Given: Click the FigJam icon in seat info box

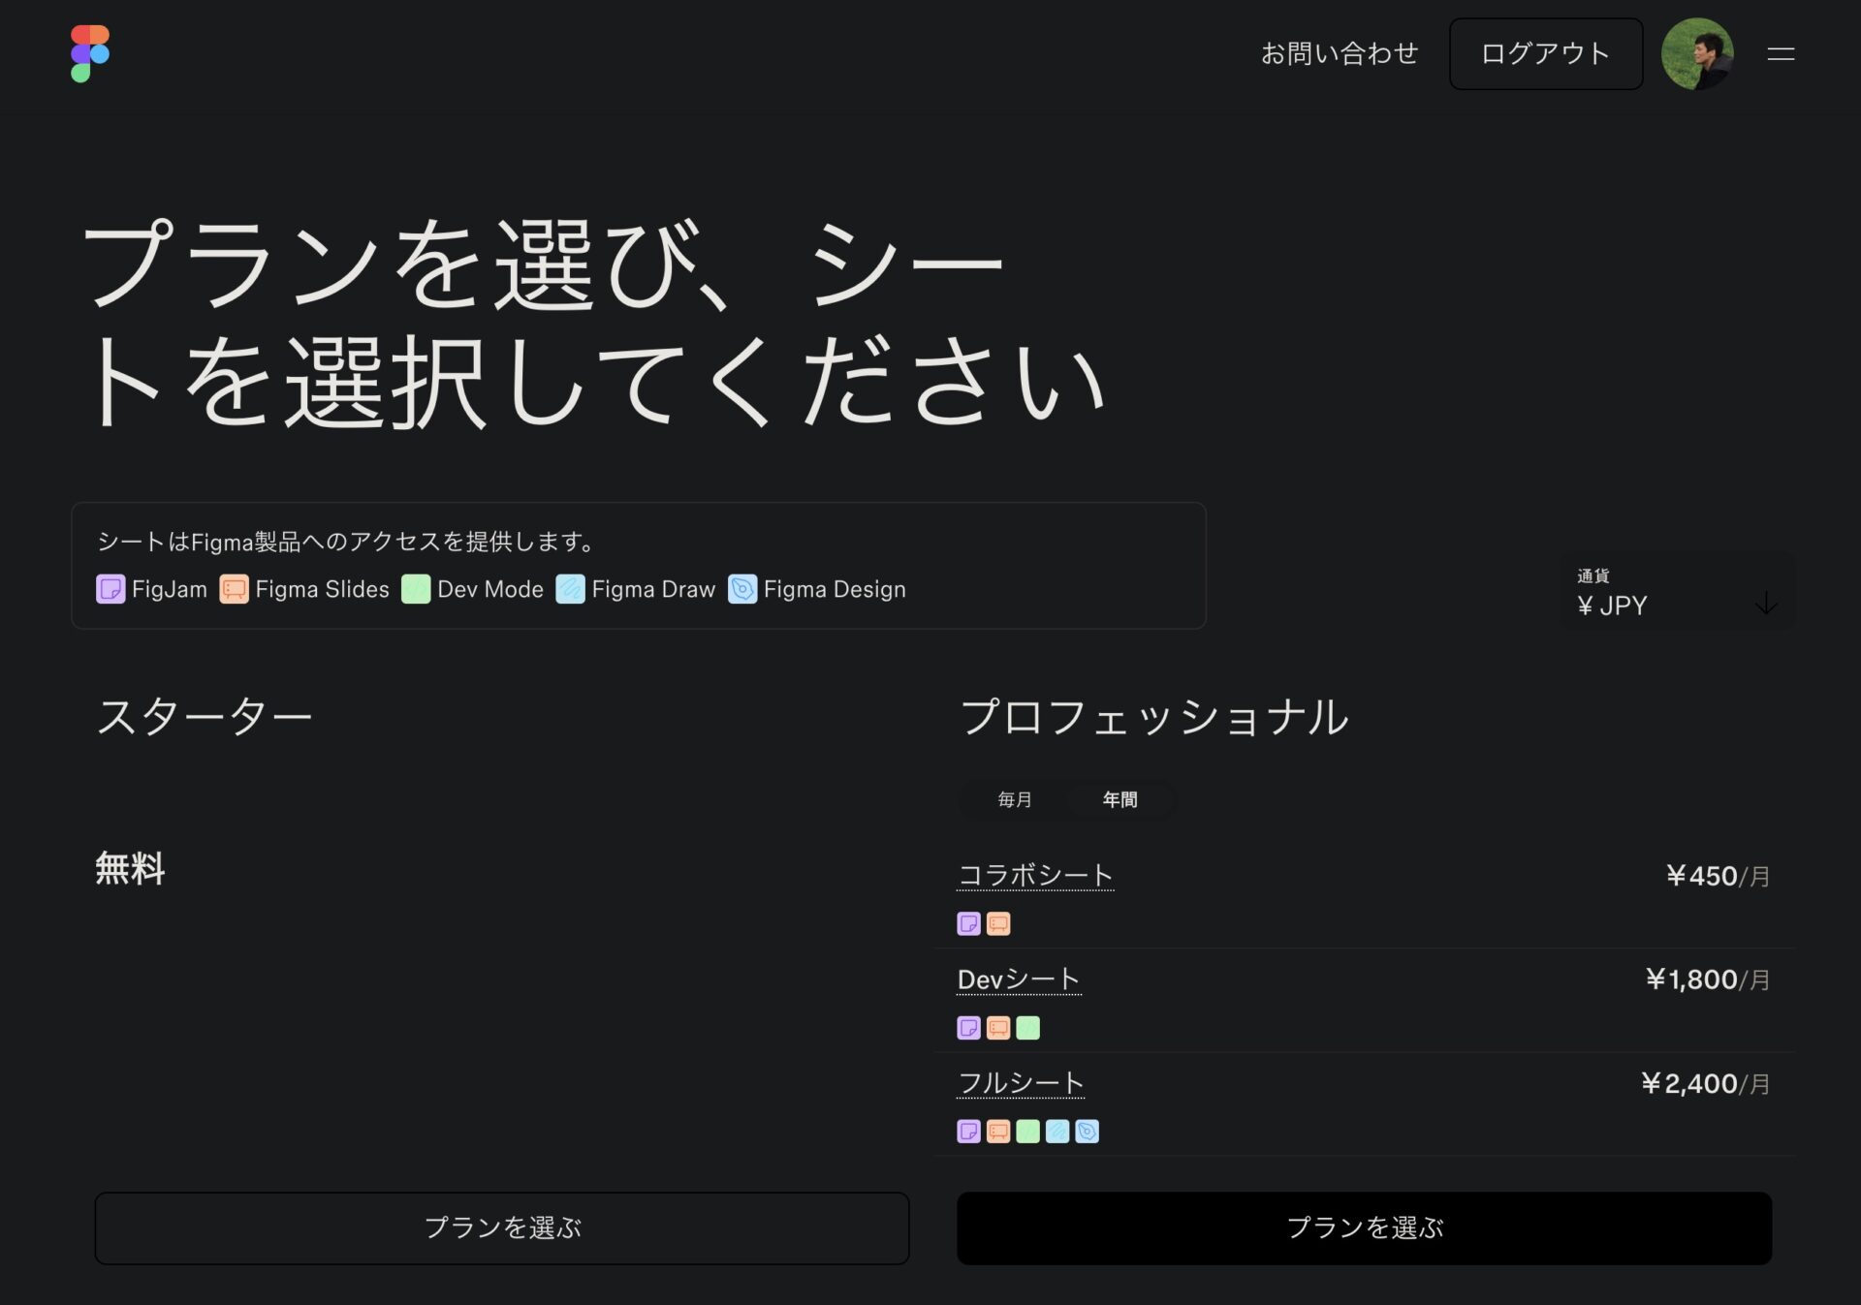Looking at the screenshot, I should pos(110,589).
